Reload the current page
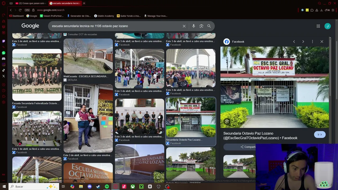 coord(20,10)
